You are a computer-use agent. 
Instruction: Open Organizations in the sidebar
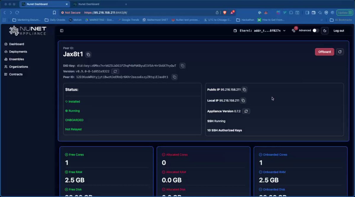[16, 67]
